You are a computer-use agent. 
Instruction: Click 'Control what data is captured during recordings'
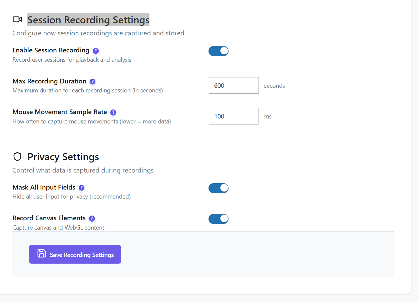click(x=83, y=170)
